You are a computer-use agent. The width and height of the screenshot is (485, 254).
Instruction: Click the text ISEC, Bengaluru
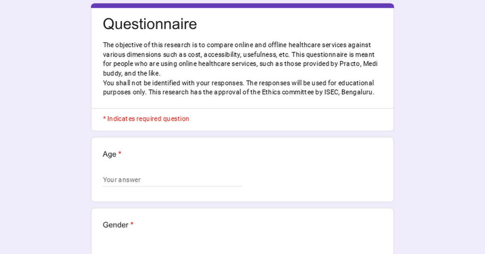pyautogui.click(x=349, y=92)
